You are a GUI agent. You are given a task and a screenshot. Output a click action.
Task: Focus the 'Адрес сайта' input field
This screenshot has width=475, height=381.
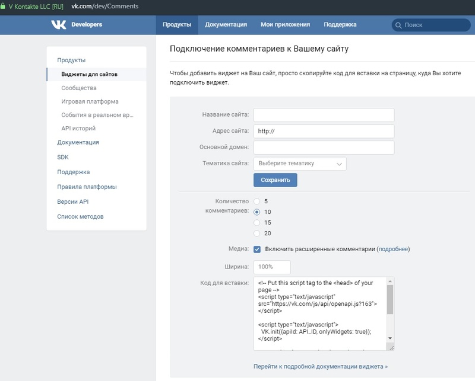pyautogui.click(x=324, y=131)
